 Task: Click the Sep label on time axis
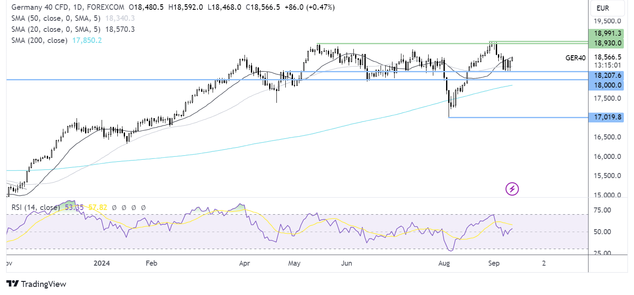point(494,263)
